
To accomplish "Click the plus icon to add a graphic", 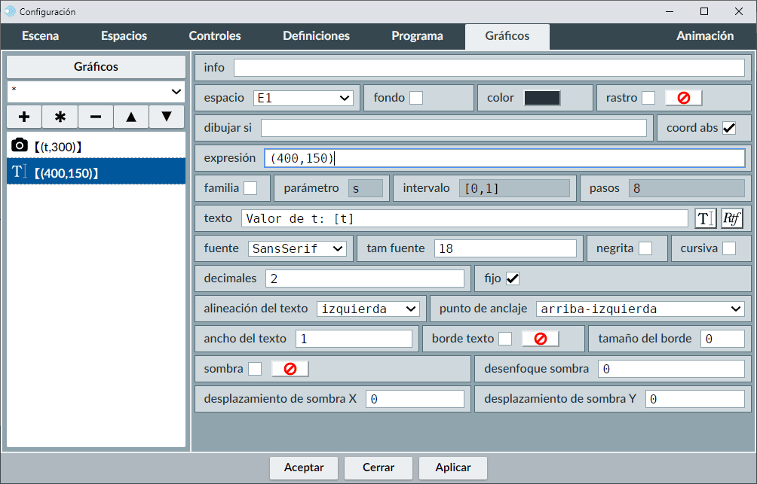I will click(24, 117).
